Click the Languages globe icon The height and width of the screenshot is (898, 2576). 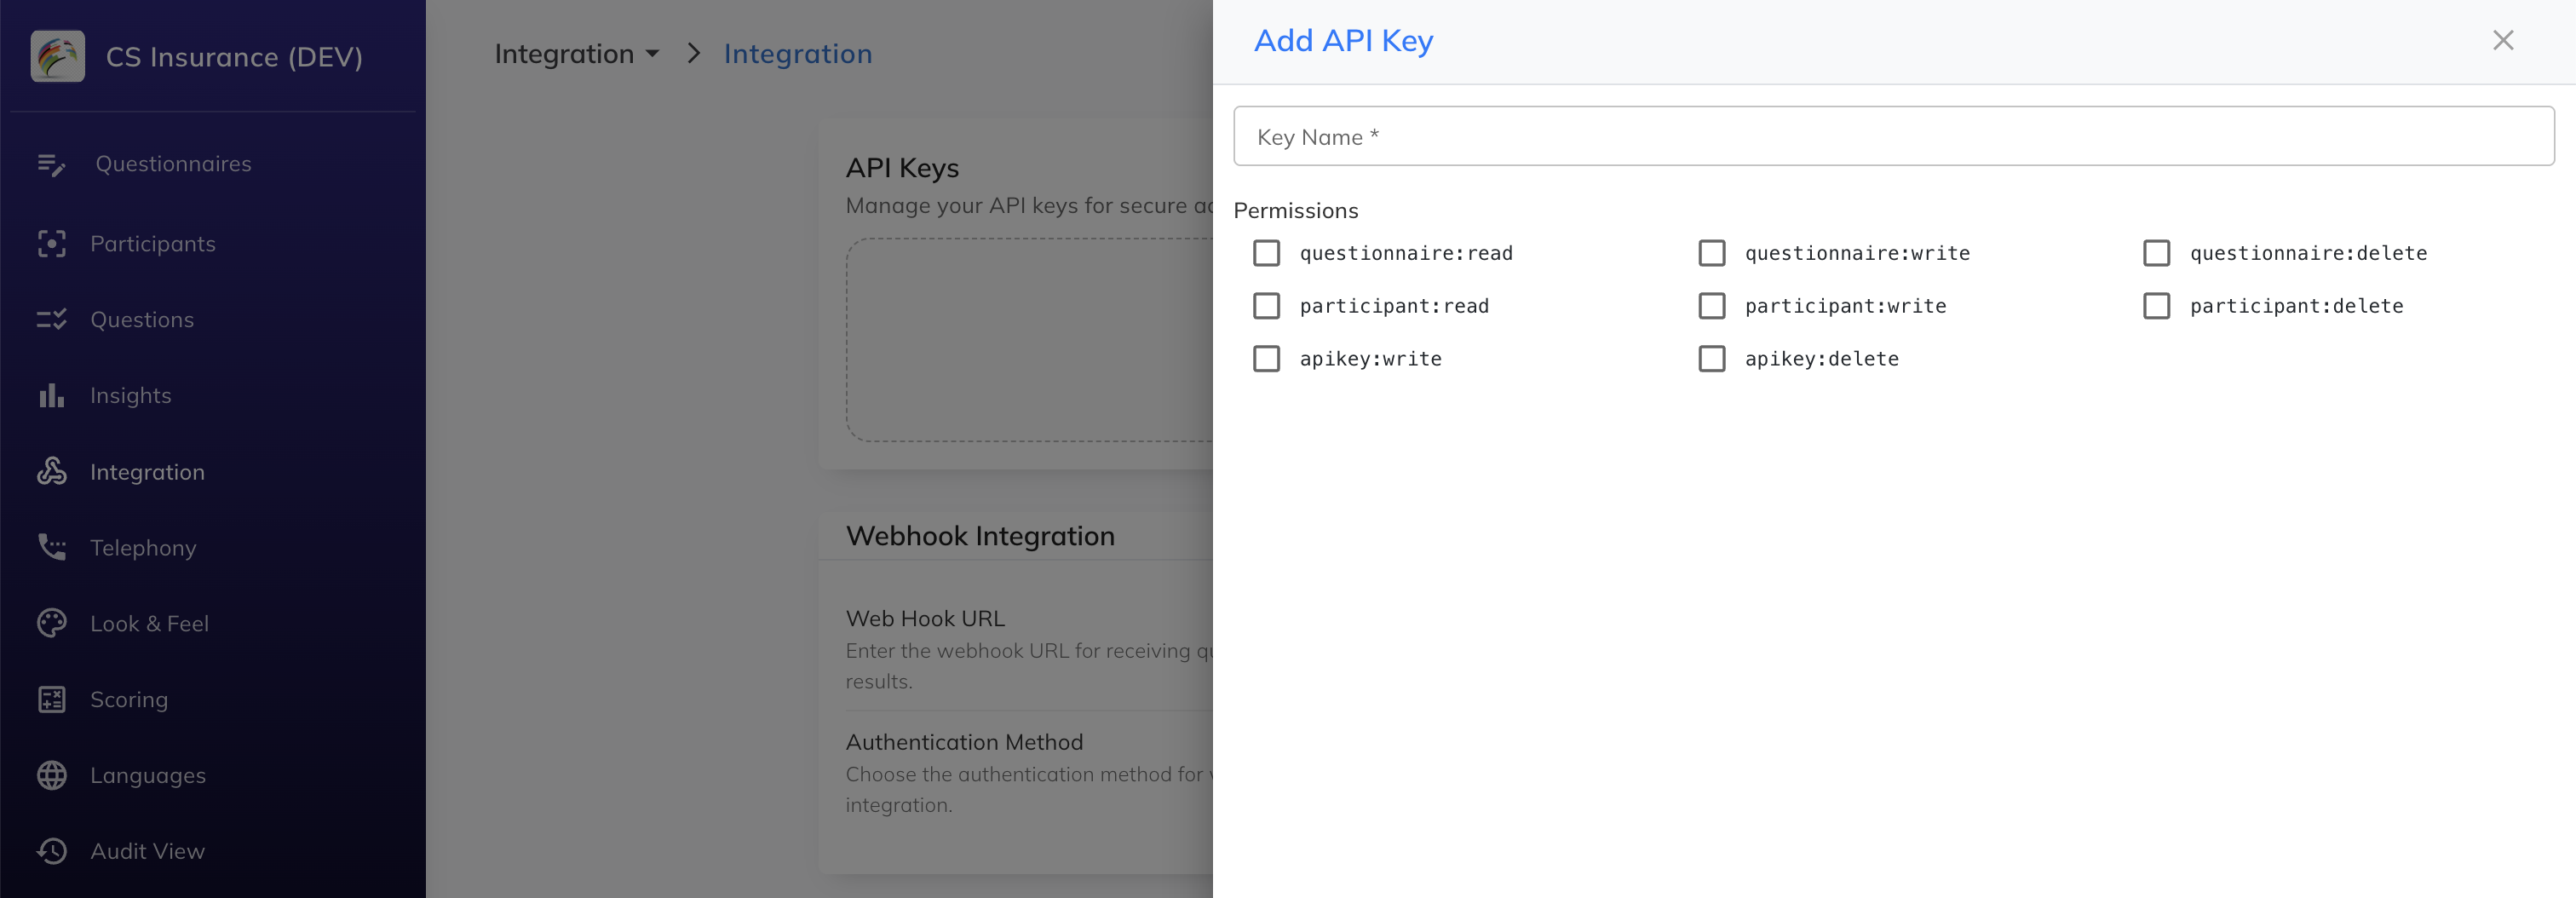click(x=51, y=775)
